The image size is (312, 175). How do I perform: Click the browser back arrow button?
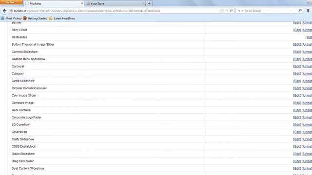coord(4,11)
